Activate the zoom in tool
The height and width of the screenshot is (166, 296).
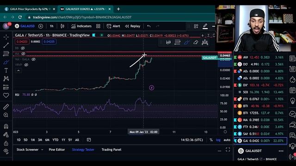[6, 115]
